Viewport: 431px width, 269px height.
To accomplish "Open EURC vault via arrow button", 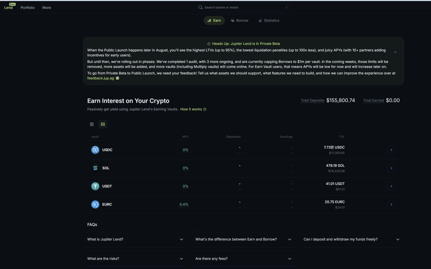I will (391, 204).
